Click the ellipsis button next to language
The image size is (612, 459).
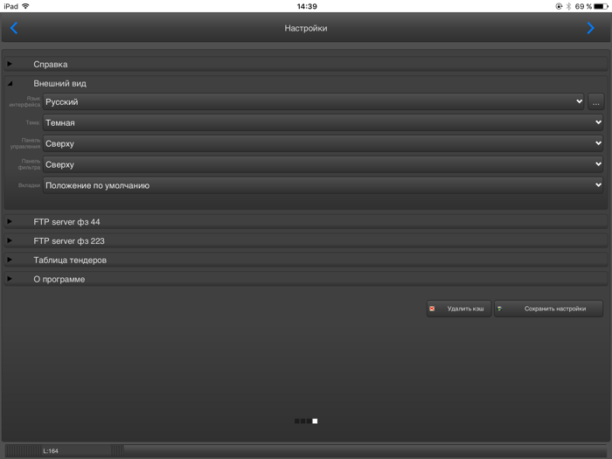tap(596, 102)
